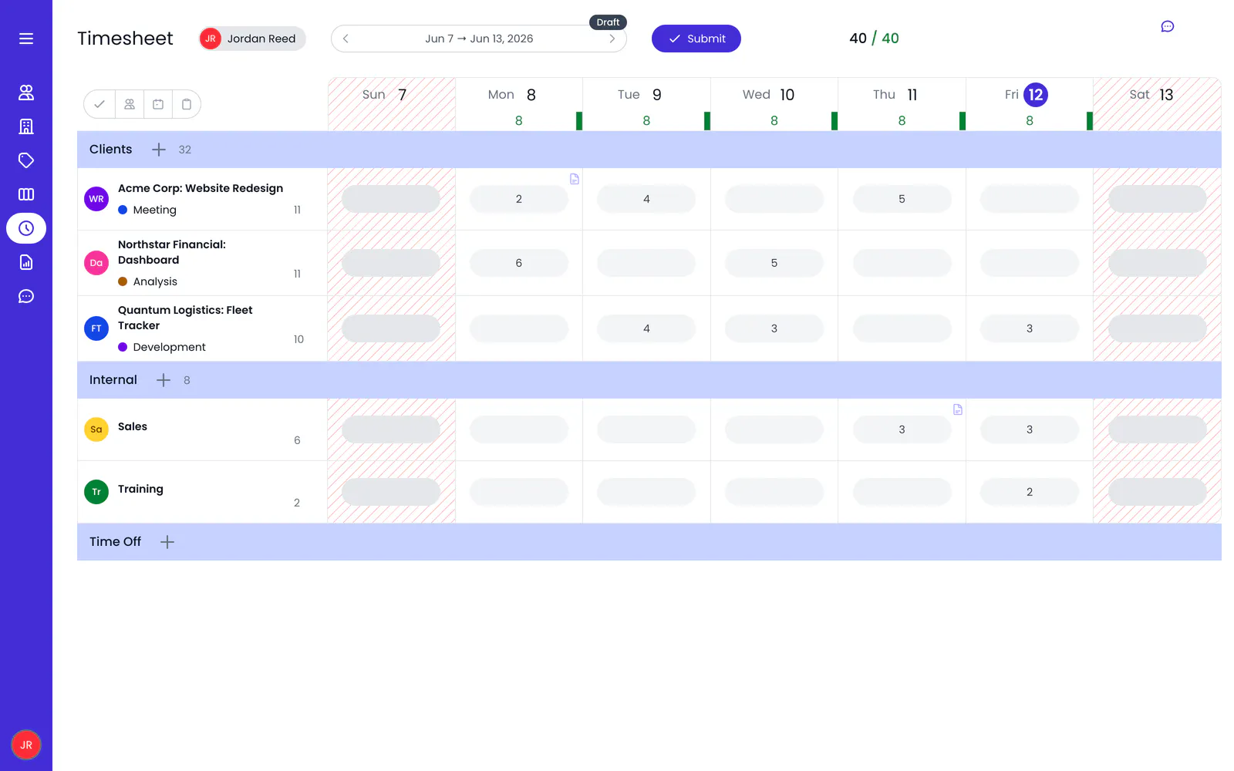
Task: Edit Sales Thursday hours cell showing 3
Action: pos(902,429)
